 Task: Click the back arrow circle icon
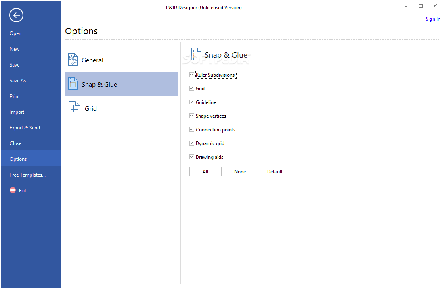[16, 15]
